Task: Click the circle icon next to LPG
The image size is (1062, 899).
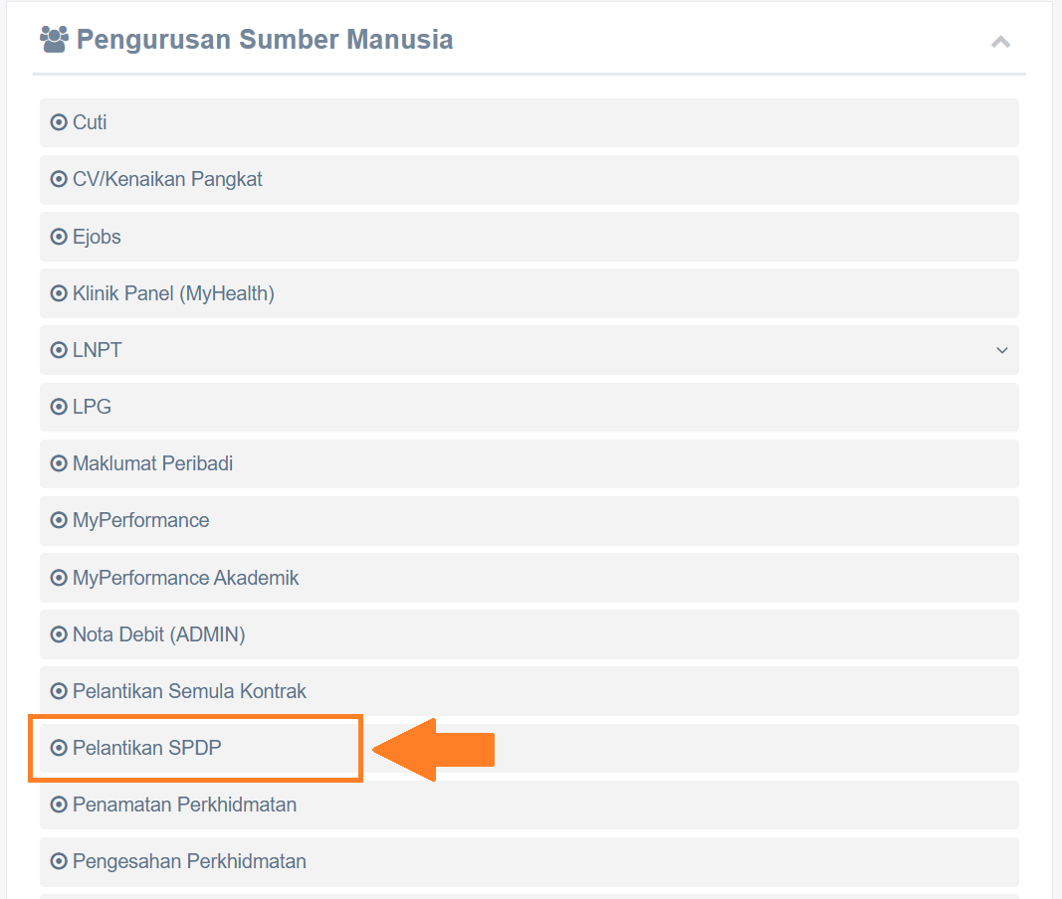Action: click(x=59, y=407)
